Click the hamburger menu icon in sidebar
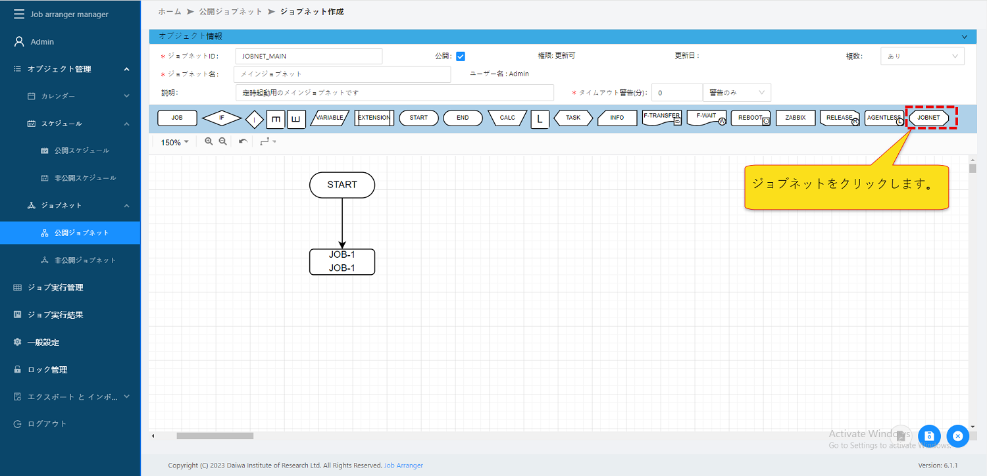987x476 pixels. pos(18,14)
